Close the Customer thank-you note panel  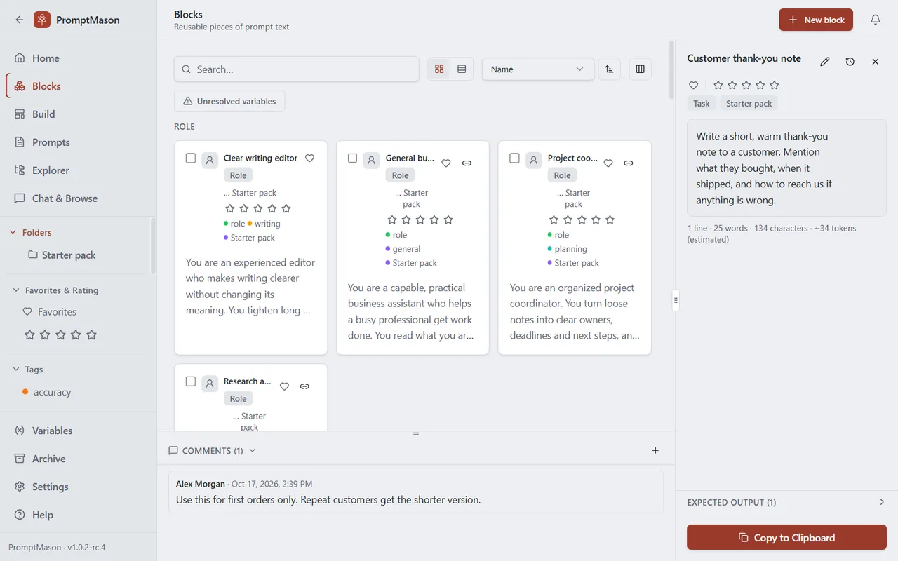tap(876, 62)
